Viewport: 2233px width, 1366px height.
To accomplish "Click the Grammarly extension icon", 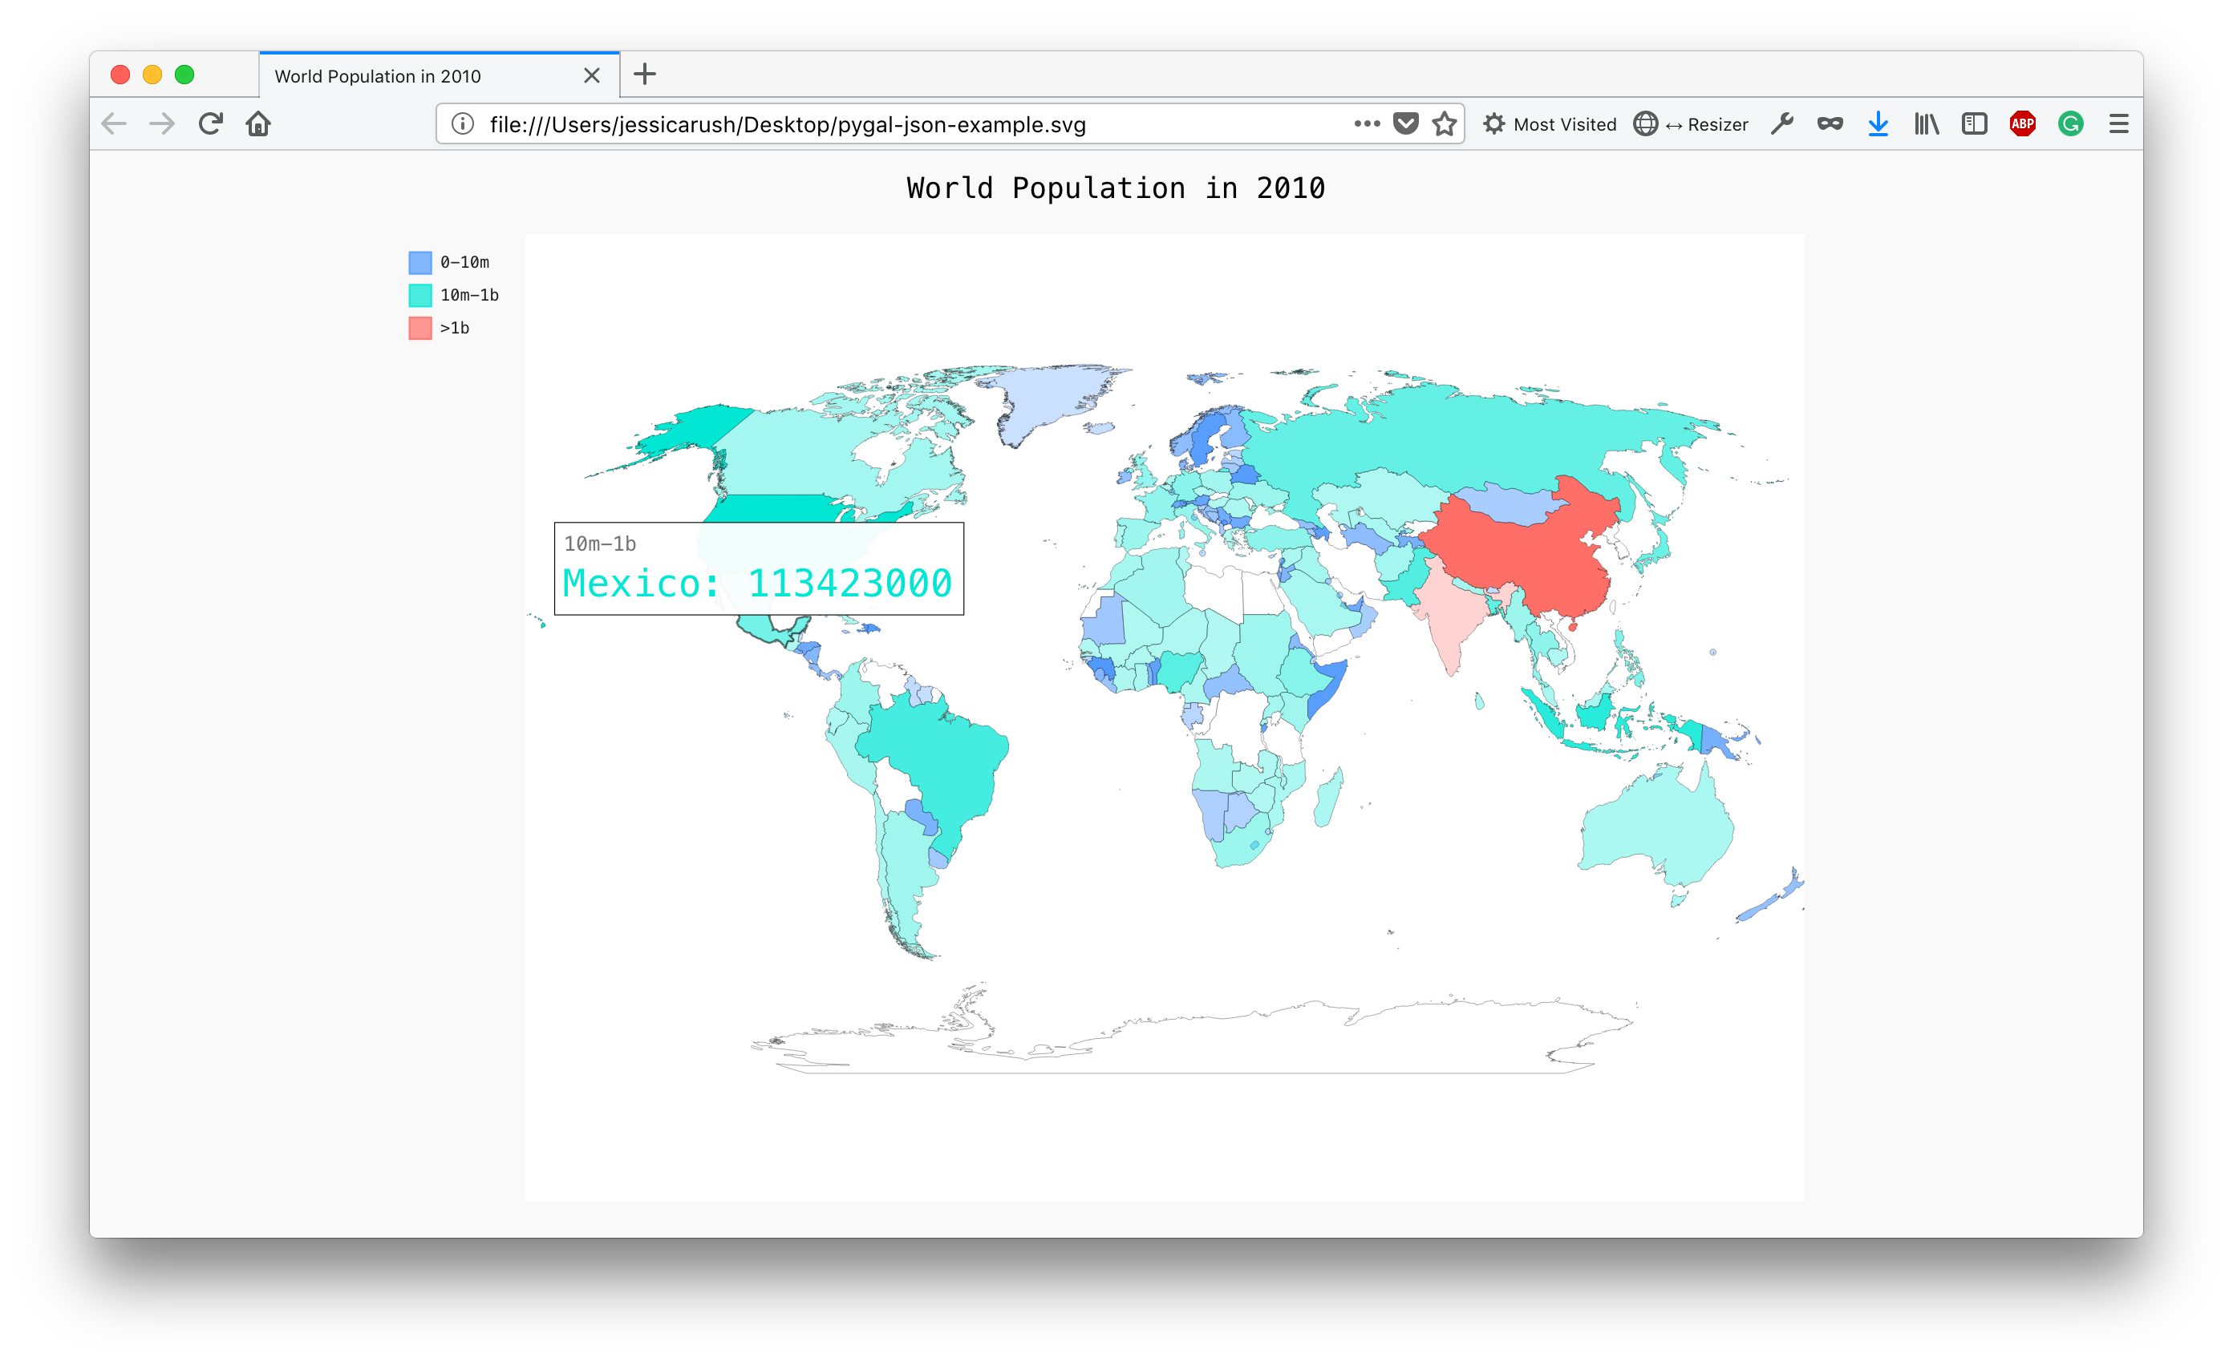I will click(2070, 124).
